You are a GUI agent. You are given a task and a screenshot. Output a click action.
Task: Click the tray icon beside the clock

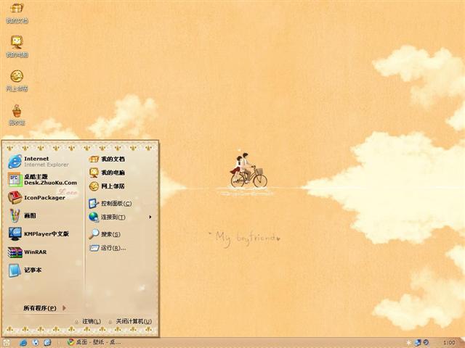click(426, 342)
